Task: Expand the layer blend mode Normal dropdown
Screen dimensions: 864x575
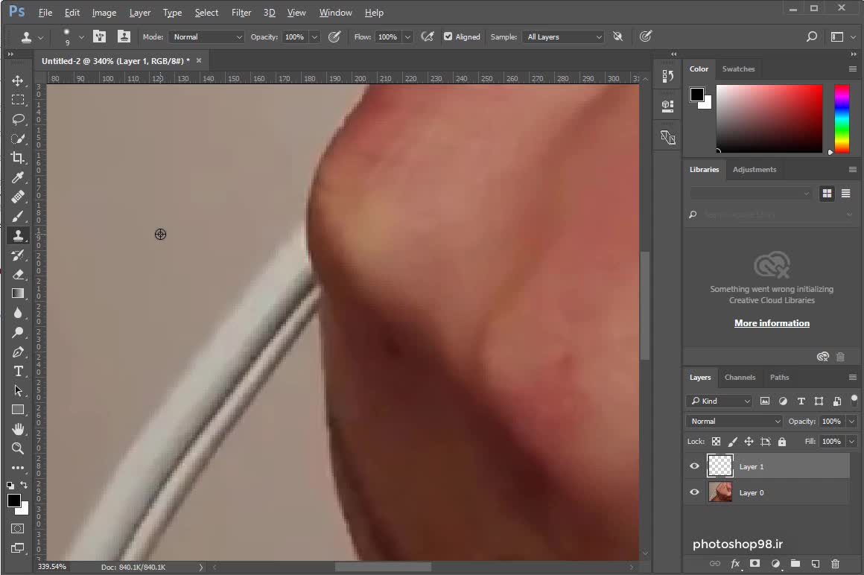Action: [734, 422]
